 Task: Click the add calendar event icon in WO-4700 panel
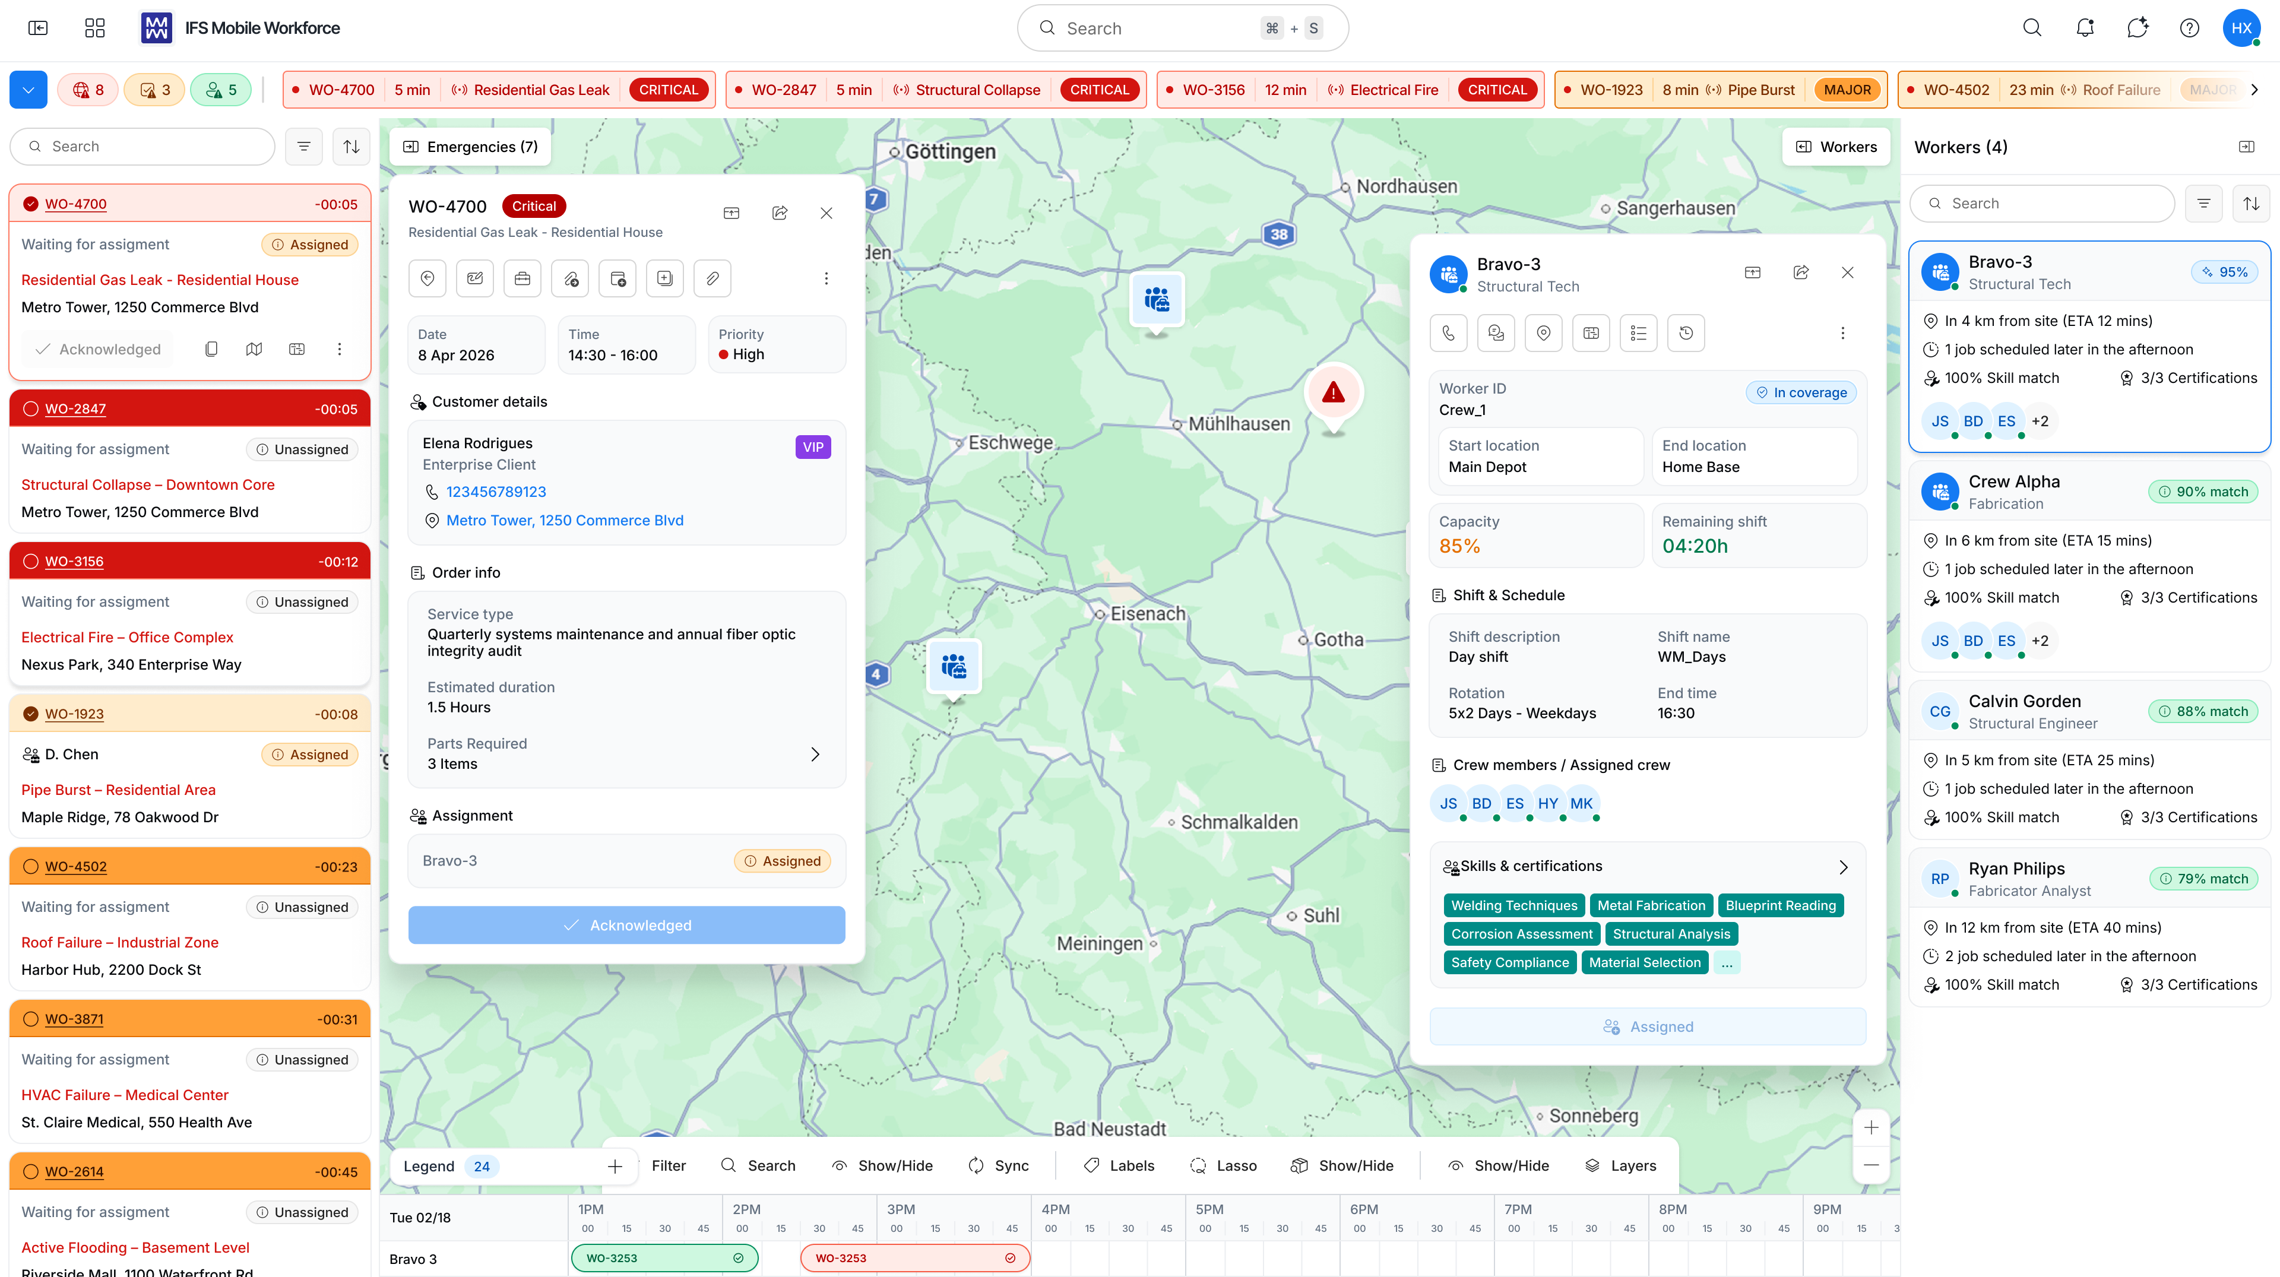[x=617, y=279]
